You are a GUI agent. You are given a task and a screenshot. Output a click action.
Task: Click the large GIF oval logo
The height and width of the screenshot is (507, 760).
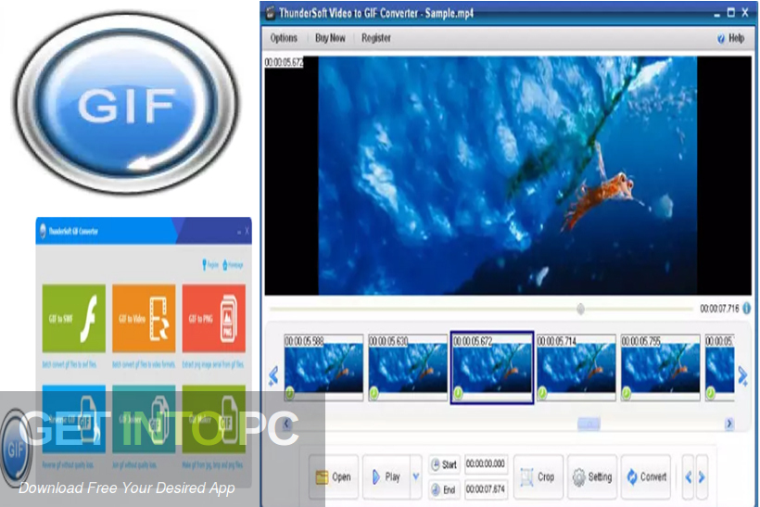point(127,103)
